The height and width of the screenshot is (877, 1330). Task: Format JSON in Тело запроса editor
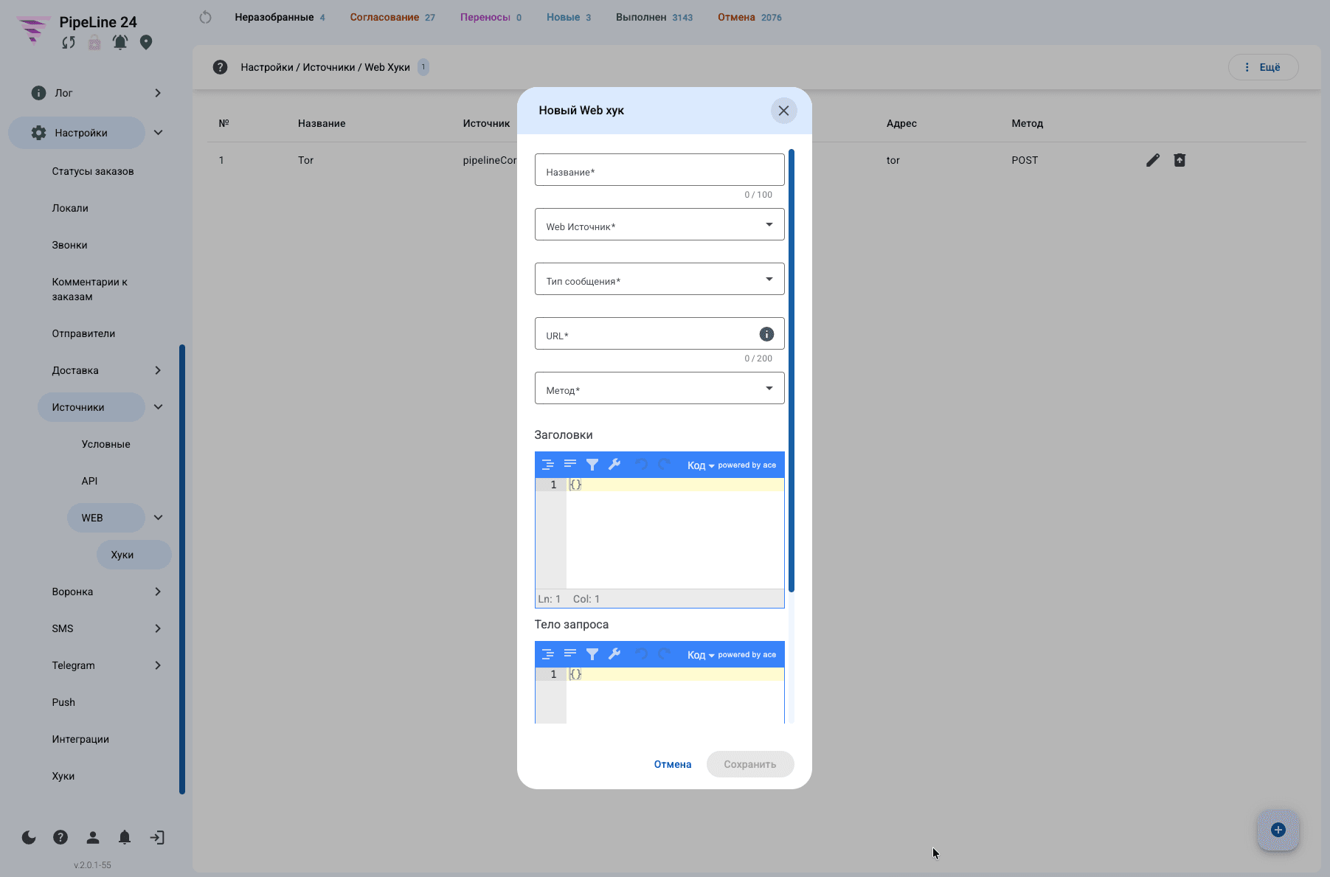[547, 654]
